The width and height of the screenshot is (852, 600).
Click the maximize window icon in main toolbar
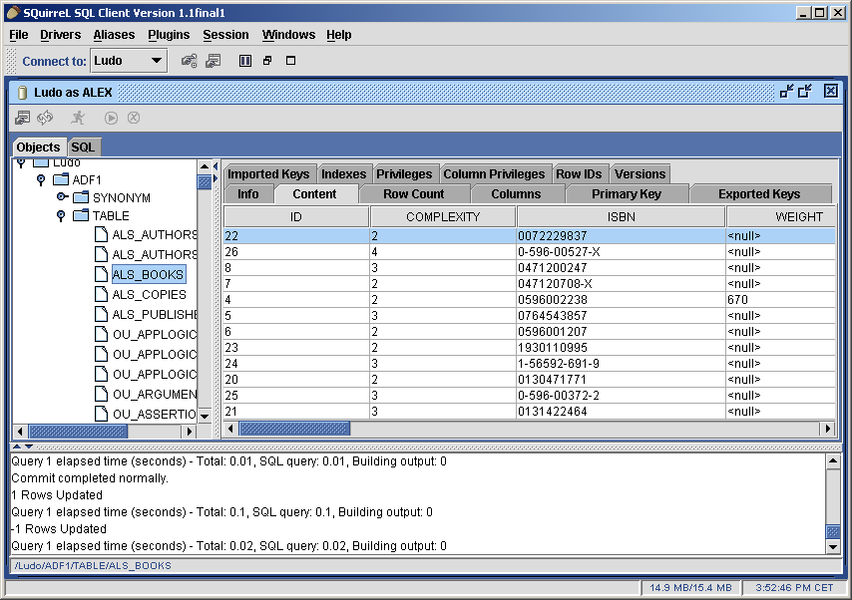pyautogui.click(x=291, y=61)
